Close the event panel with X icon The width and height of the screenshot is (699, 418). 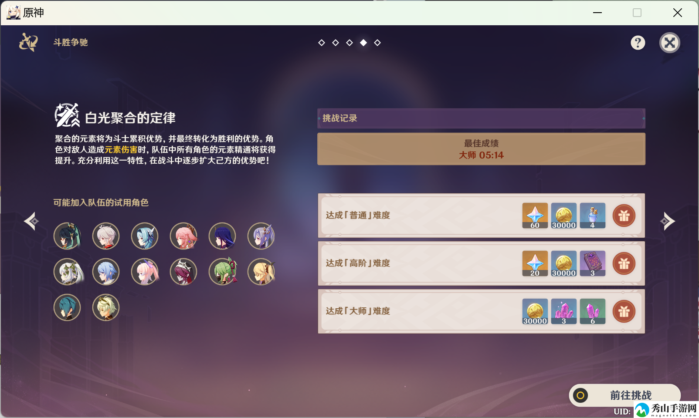(670, 43)
